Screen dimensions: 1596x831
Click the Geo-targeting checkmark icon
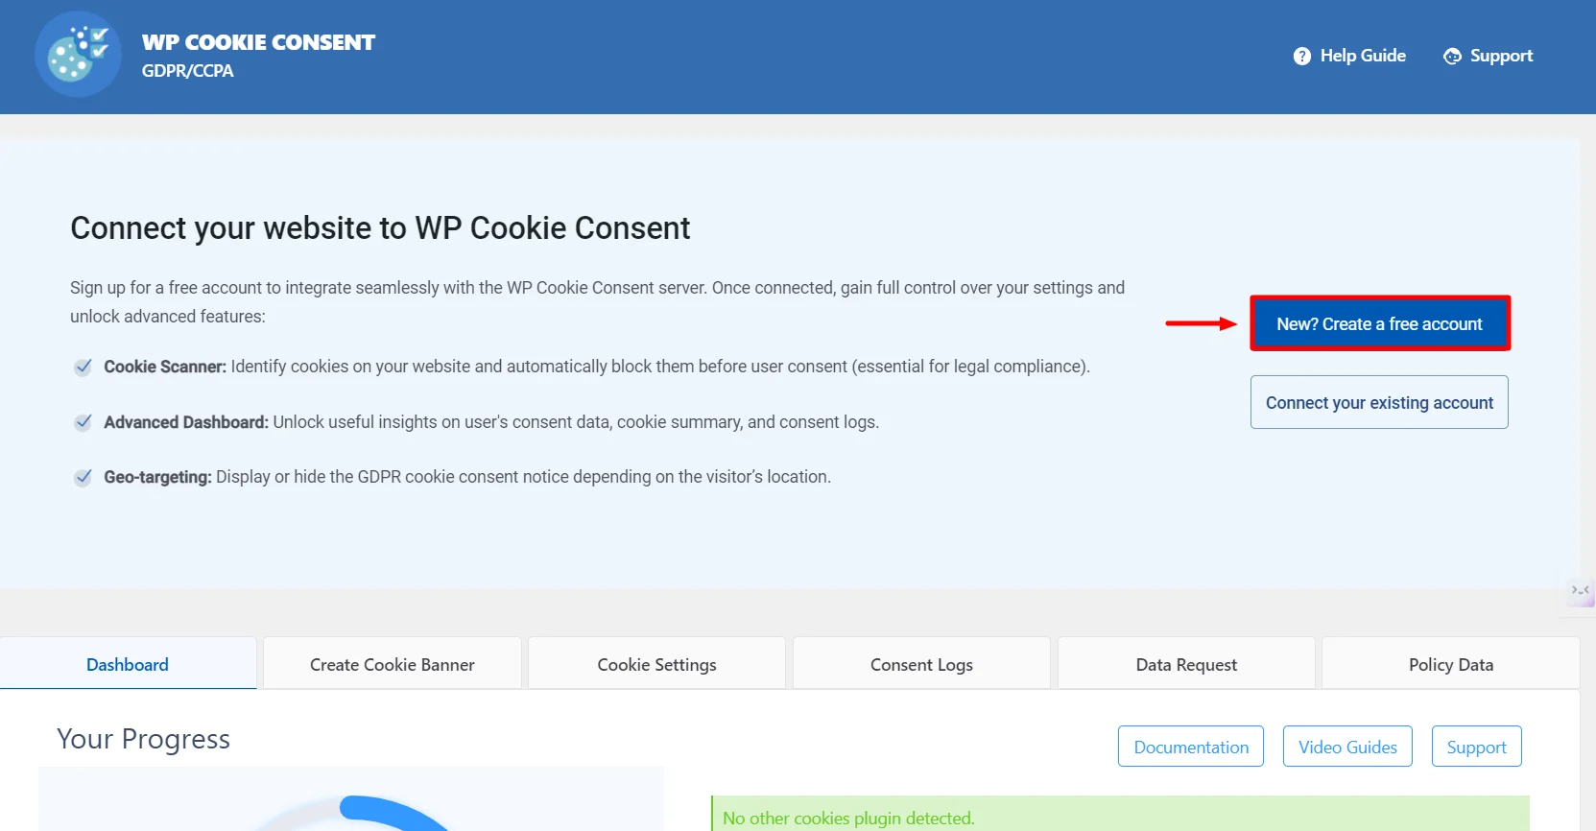[x=83, y=477]
